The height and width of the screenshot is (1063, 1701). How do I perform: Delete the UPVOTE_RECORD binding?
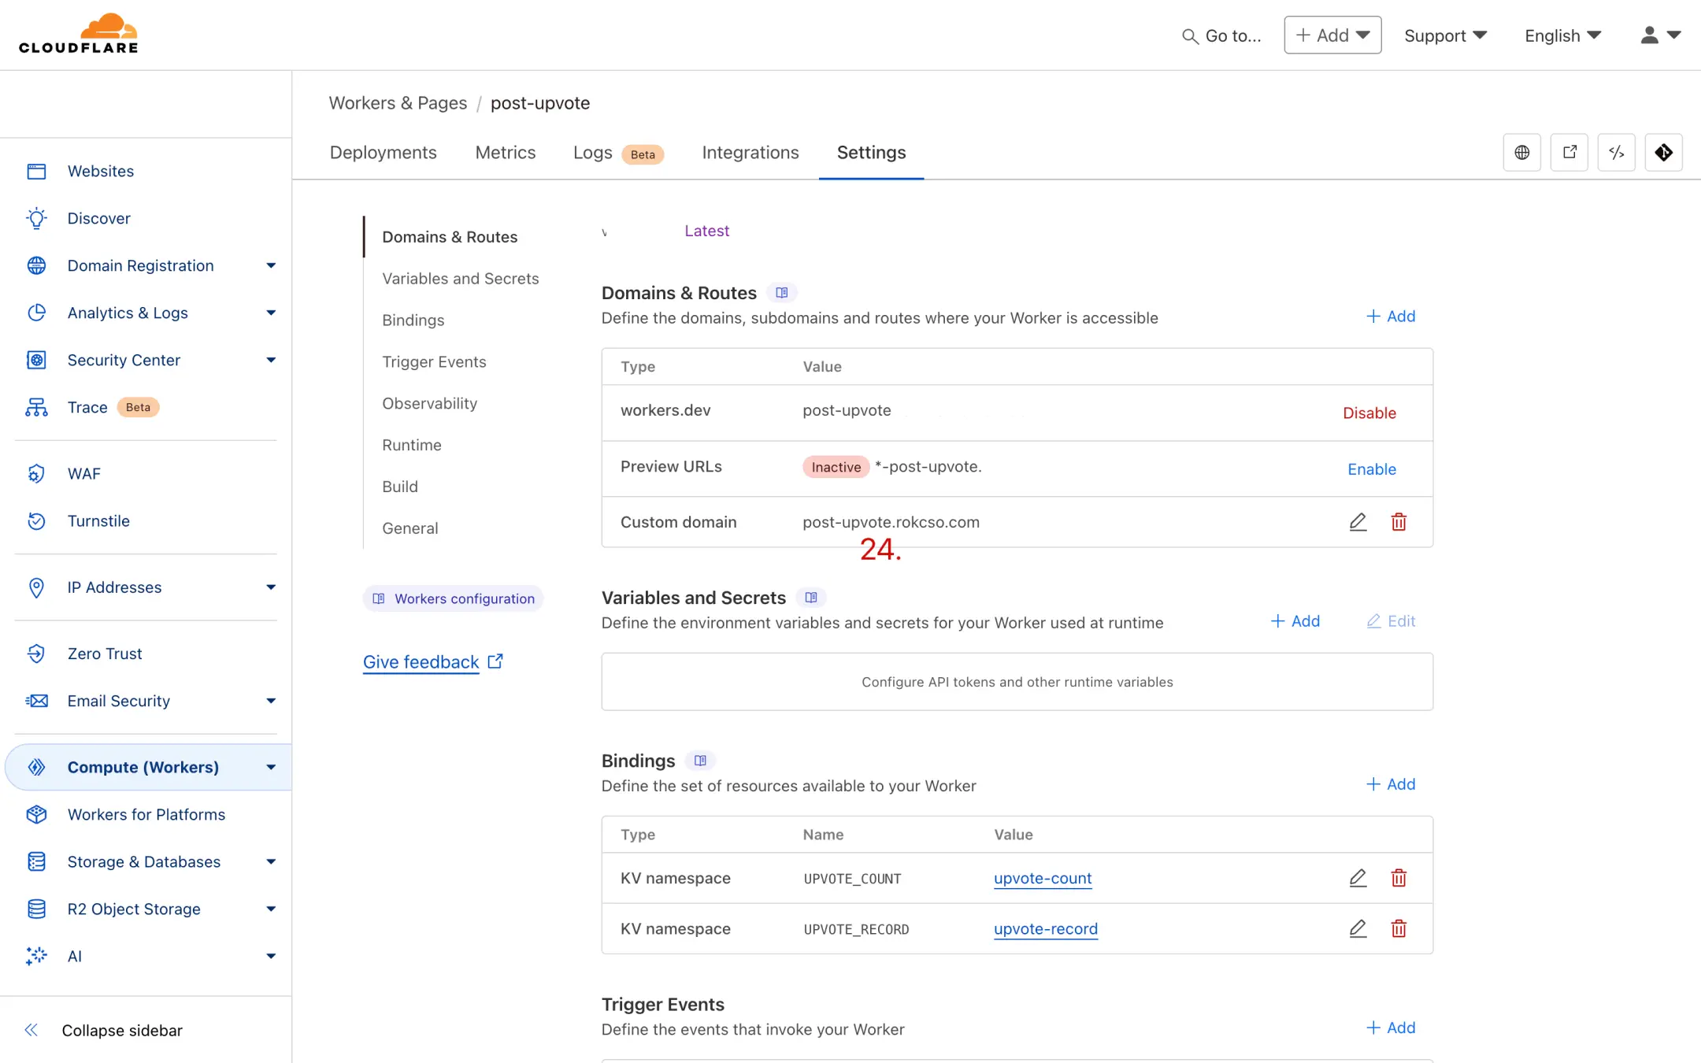(1399, 928)
